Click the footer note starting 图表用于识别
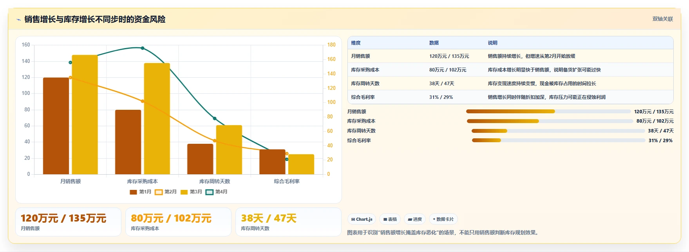This screenshot has height=252, width=689. pyautogui.click(x=444, y=232)
